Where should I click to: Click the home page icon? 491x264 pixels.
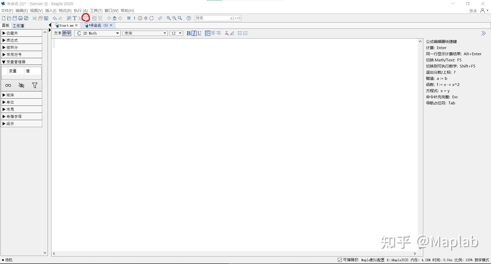click(x=115, y=18)
